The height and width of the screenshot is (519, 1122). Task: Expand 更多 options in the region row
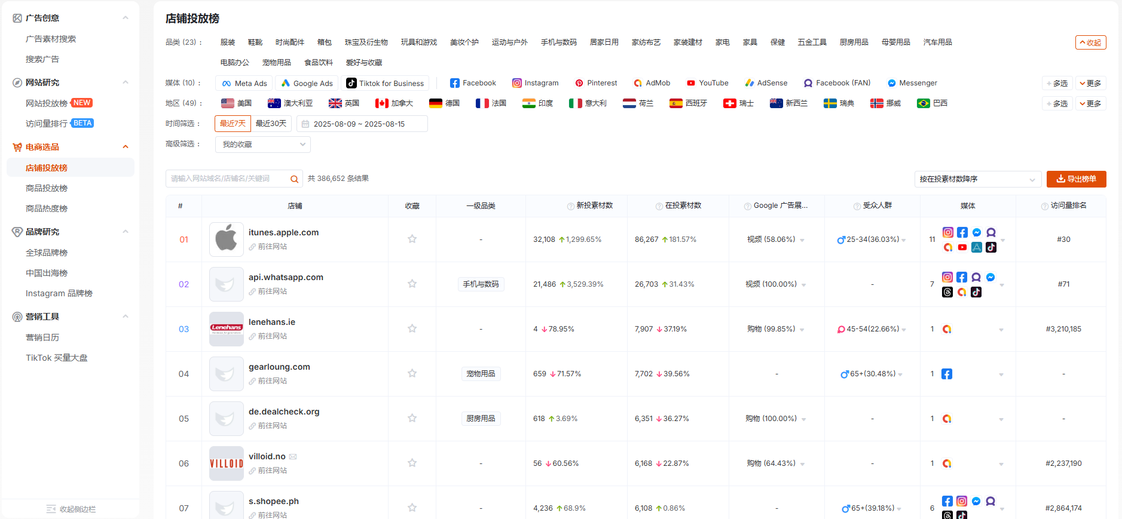click(1090, 103)
